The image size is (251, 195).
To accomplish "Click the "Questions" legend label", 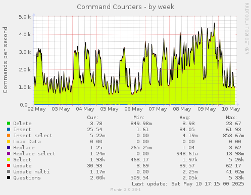I will [x=27, y=178].
